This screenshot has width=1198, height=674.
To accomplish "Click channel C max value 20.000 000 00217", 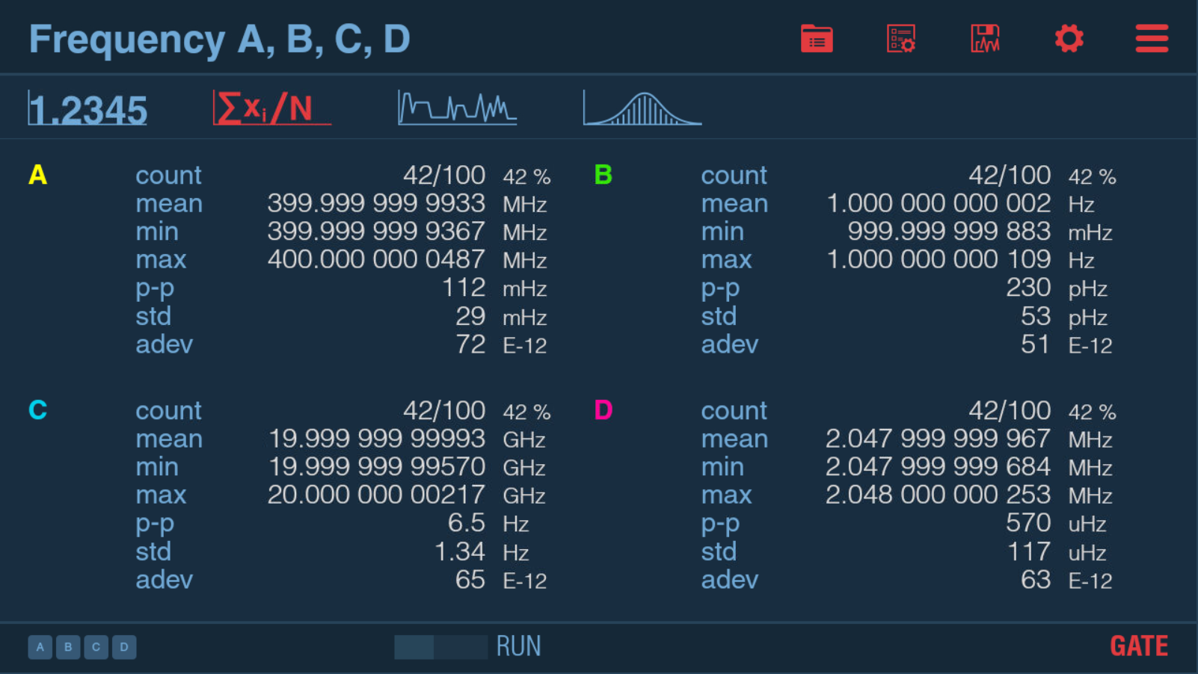I will tap(376, 495).
